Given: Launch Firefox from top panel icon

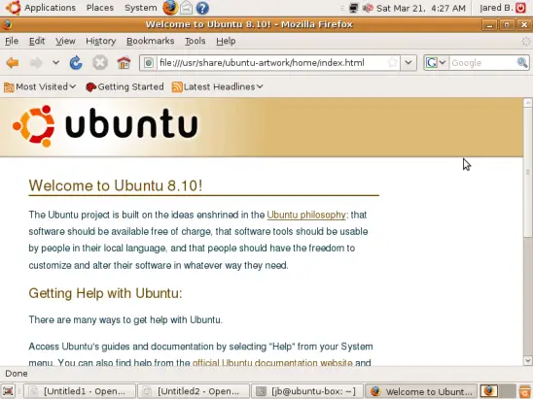Looking at the screenshot, I should pyautogui.click(x=170, y=8).
